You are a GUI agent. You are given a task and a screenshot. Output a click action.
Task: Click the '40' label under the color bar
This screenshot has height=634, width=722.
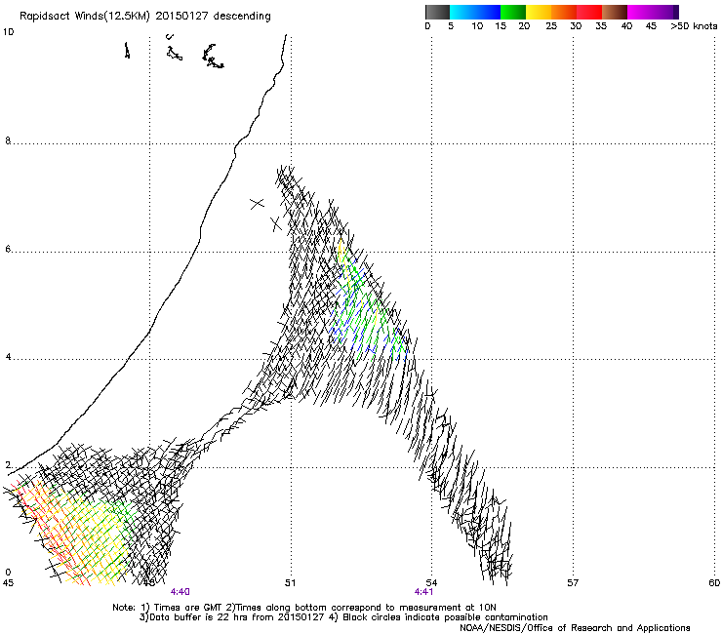point(626,26)
